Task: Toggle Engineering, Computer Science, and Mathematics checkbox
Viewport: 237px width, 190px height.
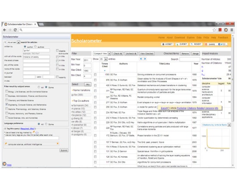Action: click(x=6, y=104)
